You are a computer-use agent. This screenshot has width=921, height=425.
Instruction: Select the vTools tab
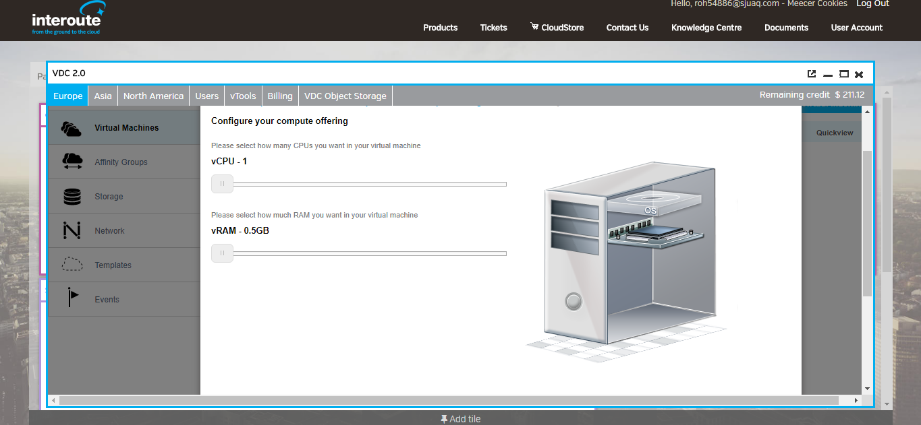point(243,96)
